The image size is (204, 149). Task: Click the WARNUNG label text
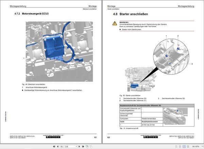(124, 22)
